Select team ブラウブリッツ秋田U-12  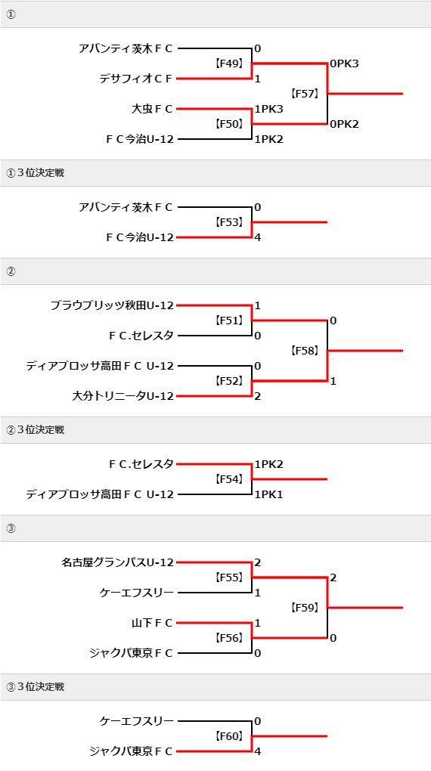(112, 305)
